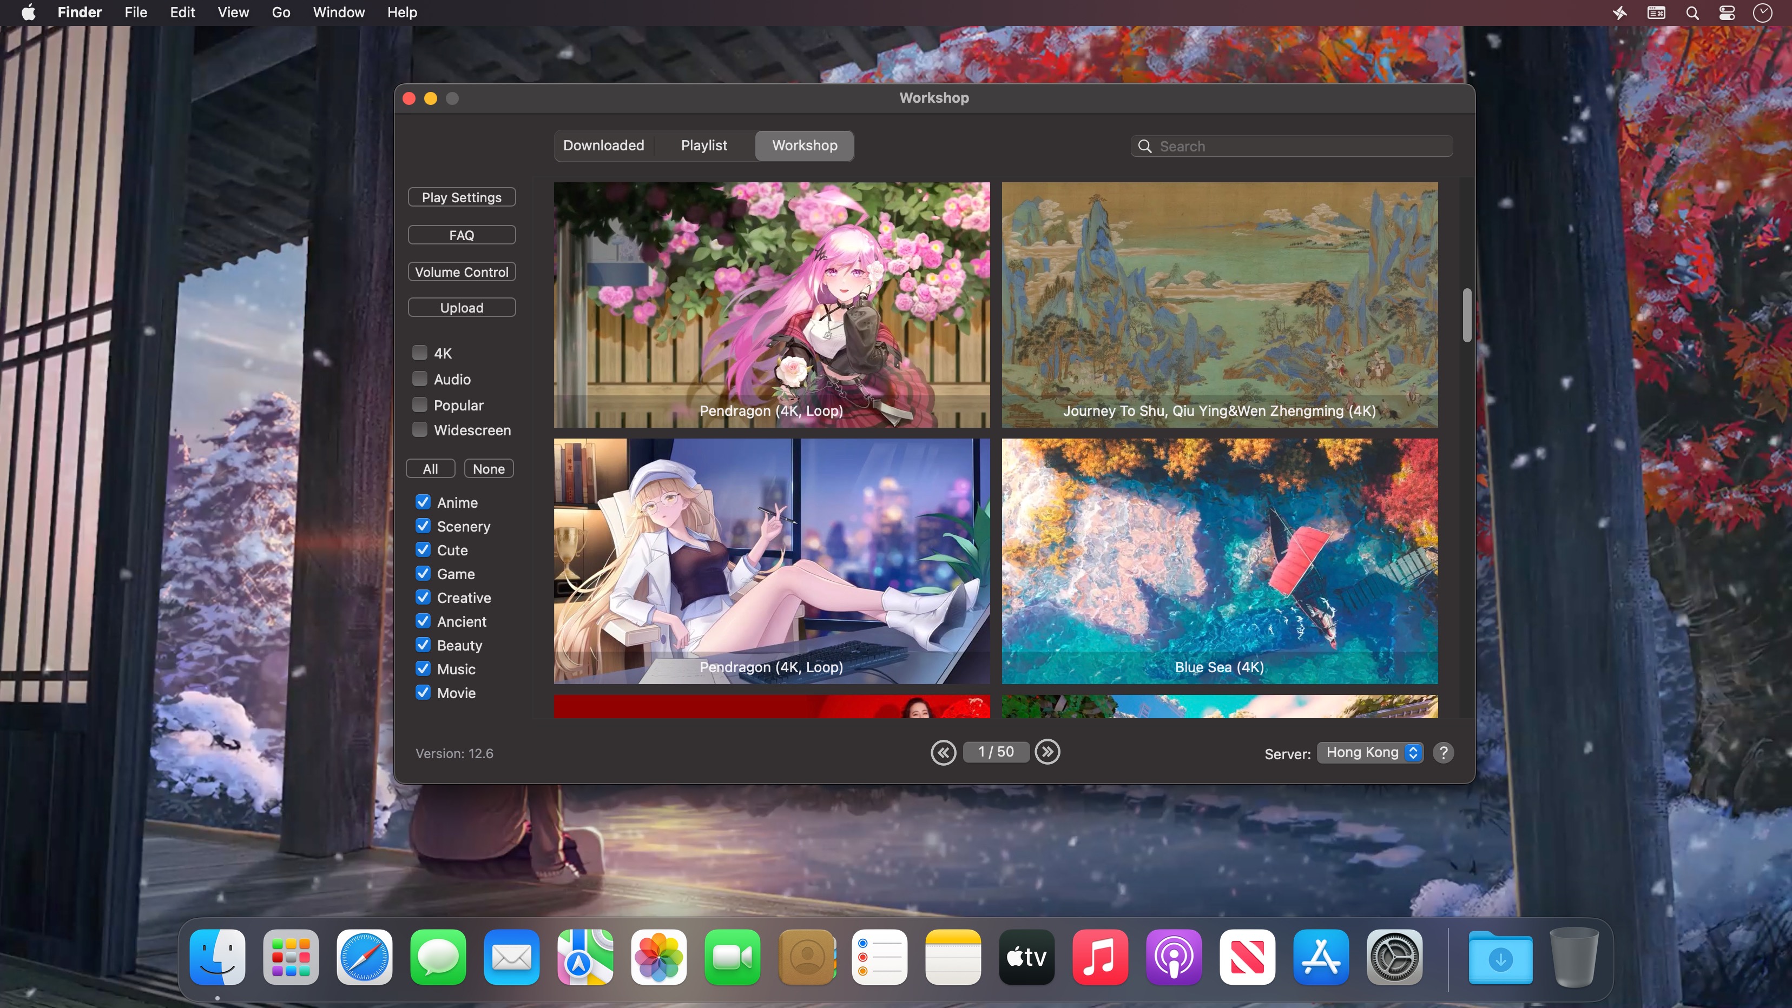Click the second Pendragon Loop wallpaper
Viewport: 1792px width, 1008px height.
tap(772, 560)
